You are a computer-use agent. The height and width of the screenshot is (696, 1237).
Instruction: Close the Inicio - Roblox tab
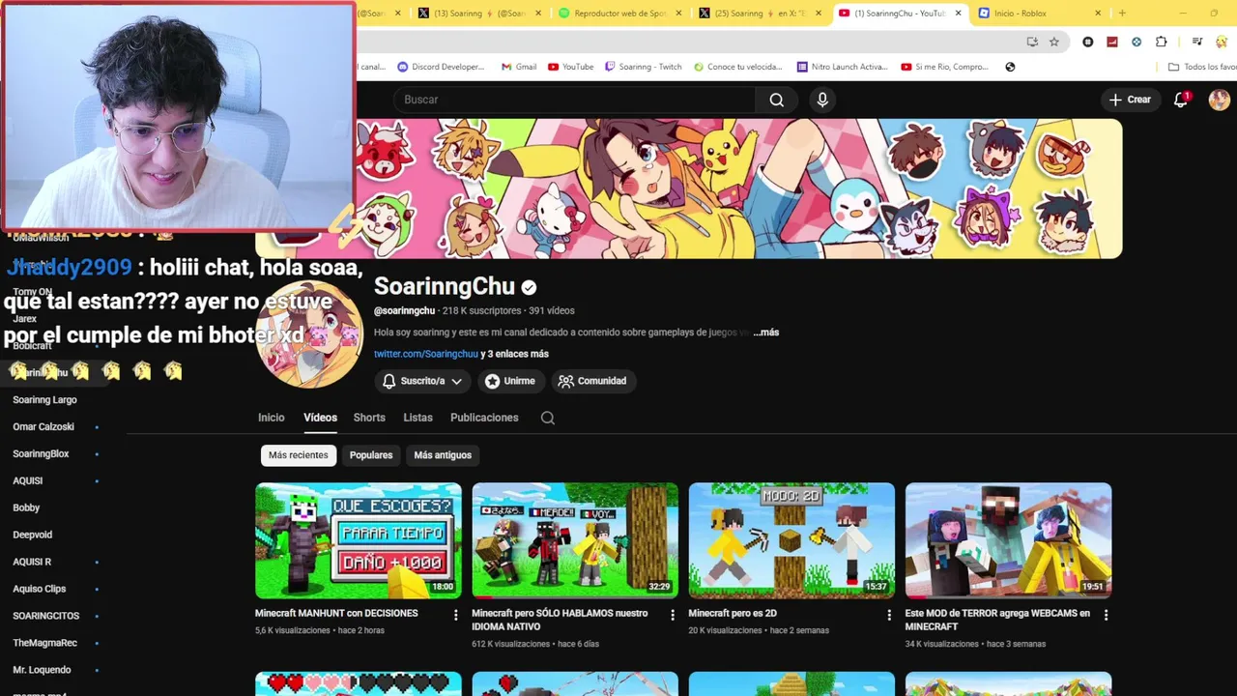pos(1098,14)
